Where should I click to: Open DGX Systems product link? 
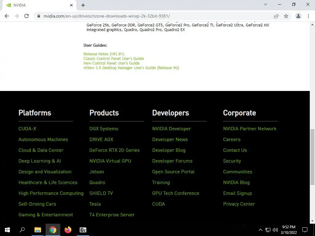pyautogui.click(x=104, y=129)
